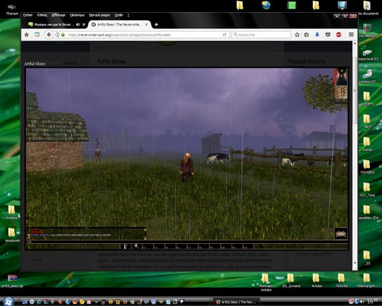The width and height of the screenshot is (382, 306).
Task: Close the Musique zen par le forum tab
Action: point(84,24)
